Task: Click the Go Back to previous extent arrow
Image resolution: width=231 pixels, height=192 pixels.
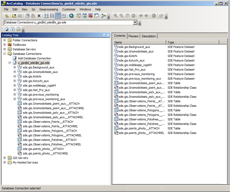Action: point(141,16)
